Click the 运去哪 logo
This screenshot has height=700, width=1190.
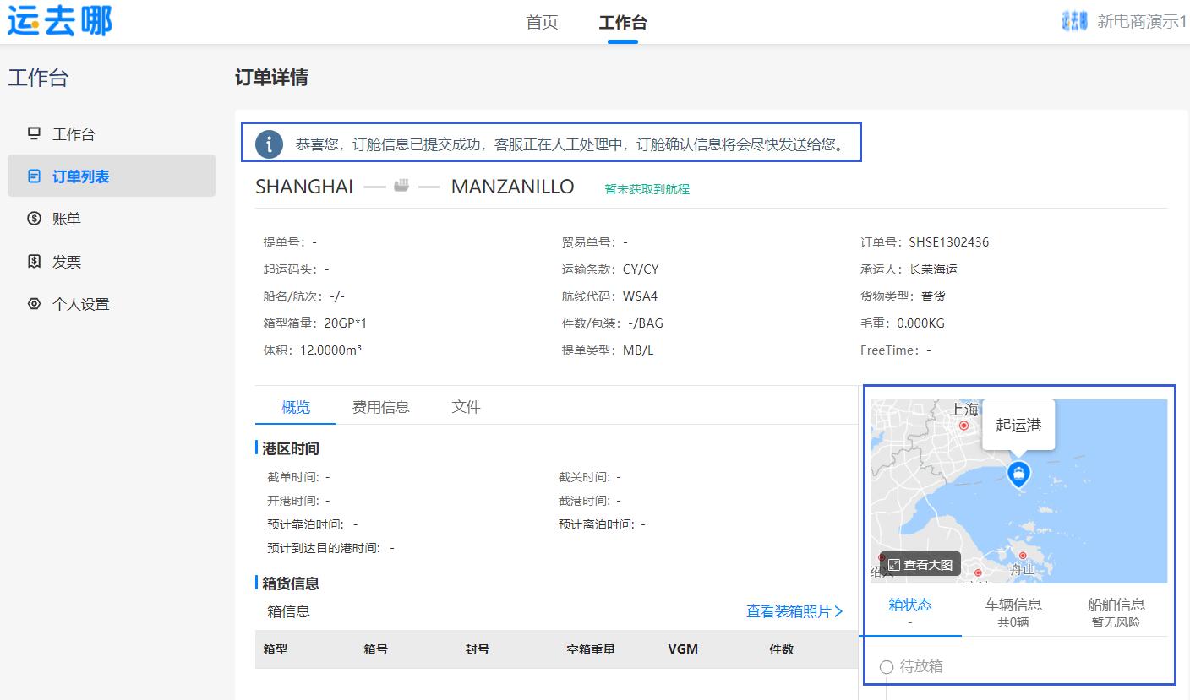click(x=59, y=21)
